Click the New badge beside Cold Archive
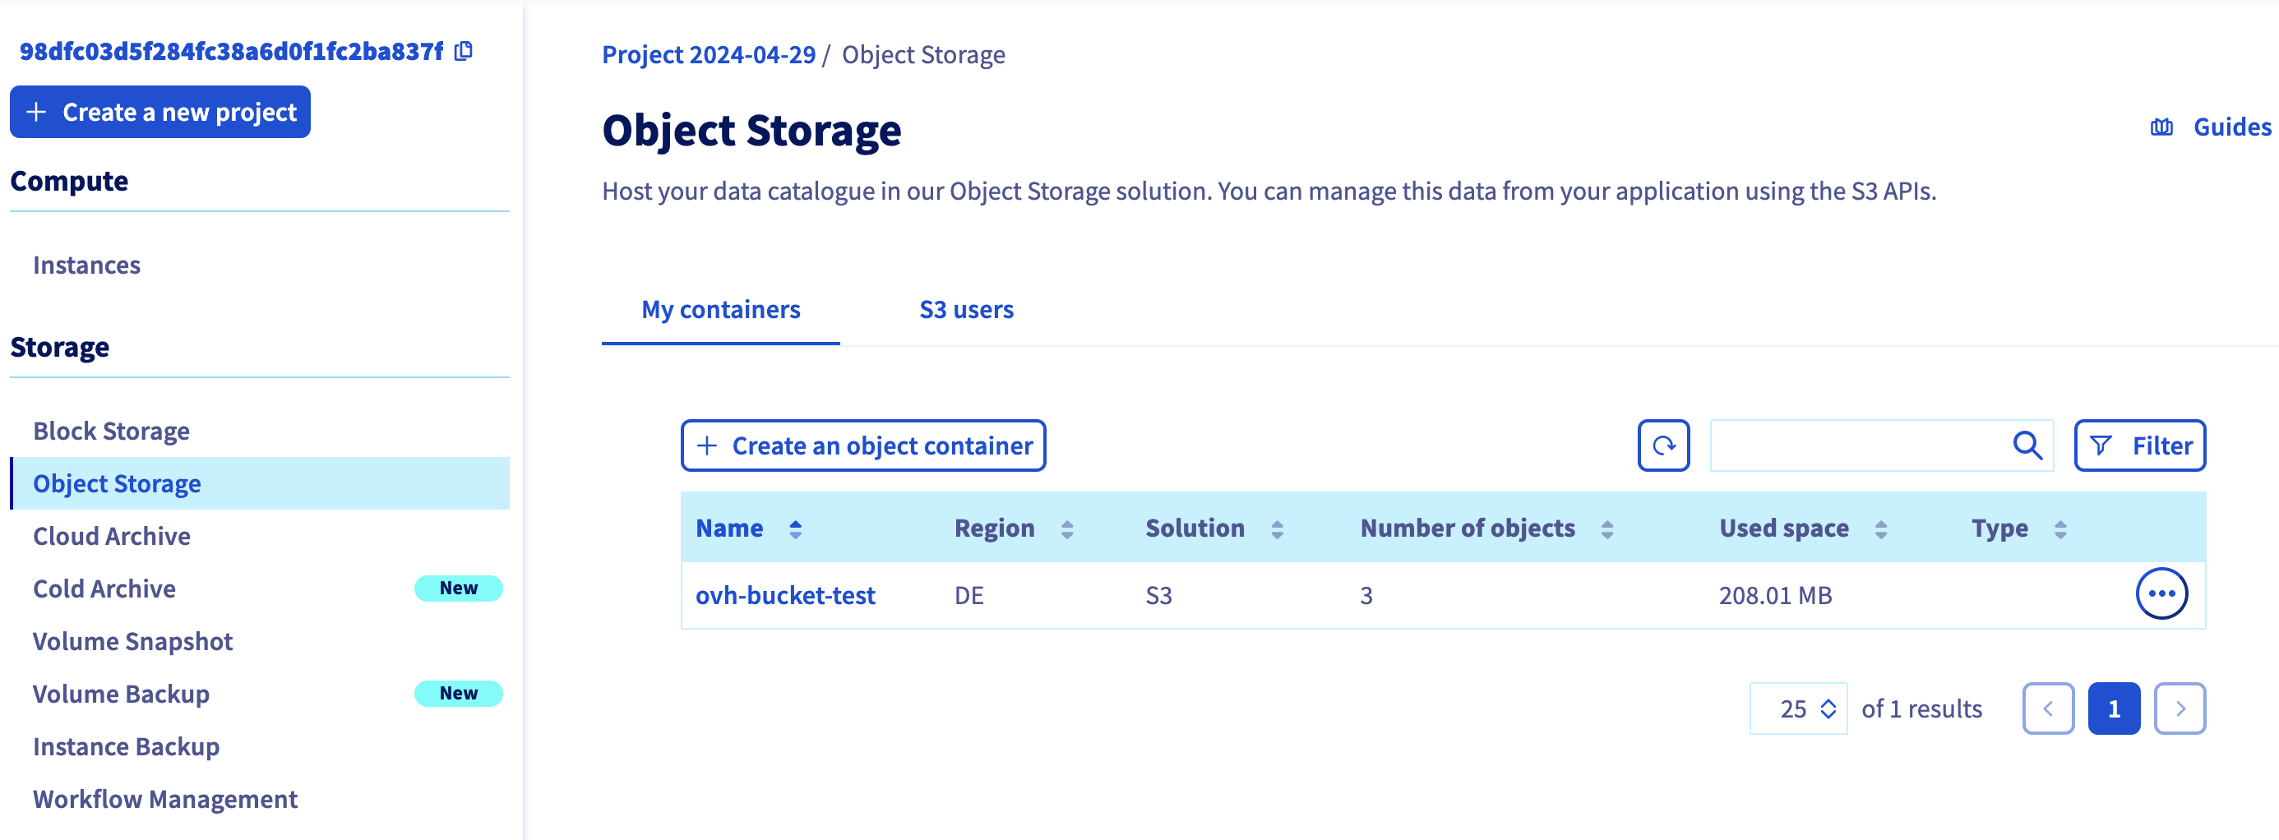 [x=458, y=588]
